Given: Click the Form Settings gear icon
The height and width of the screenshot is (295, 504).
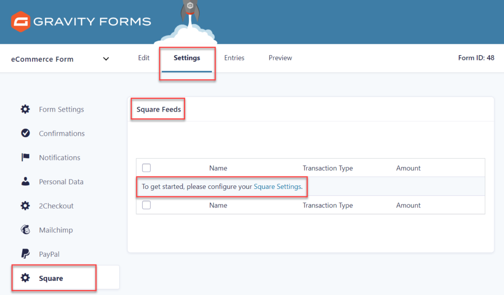Looking at the screenshot, I should tap(25, 109).
